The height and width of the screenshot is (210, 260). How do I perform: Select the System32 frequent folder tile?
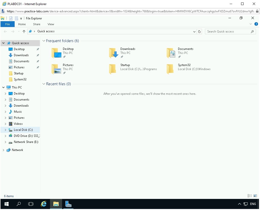(188, 69)
